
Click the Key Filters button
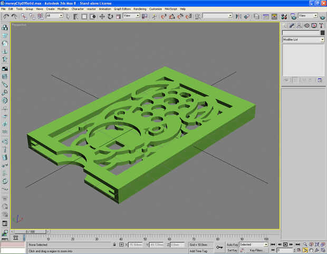point(257,250)
